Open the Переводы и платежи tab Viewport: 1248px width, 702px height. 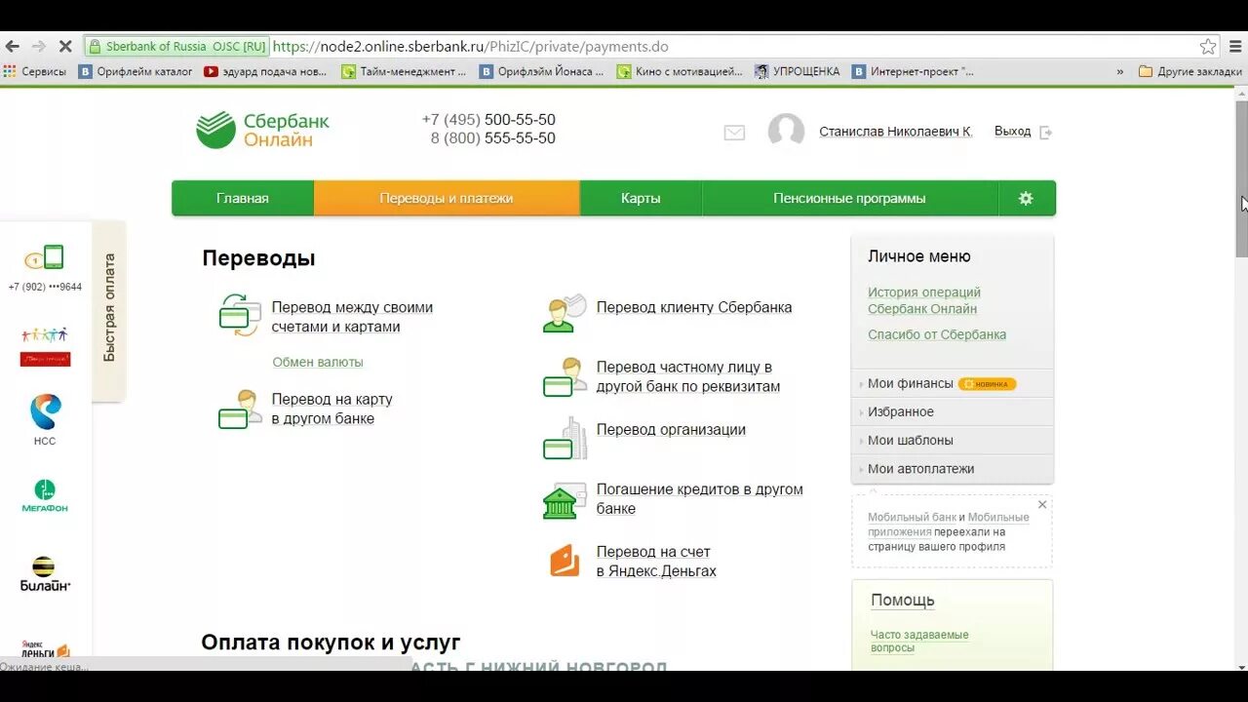coord(447,198)
